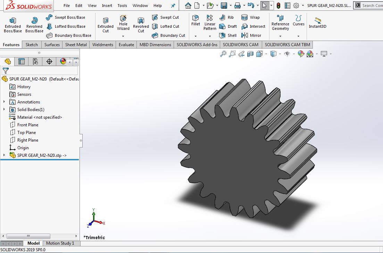383x253 pixels.
Task: Open the File menu
Action: click(x=66, y=5)
